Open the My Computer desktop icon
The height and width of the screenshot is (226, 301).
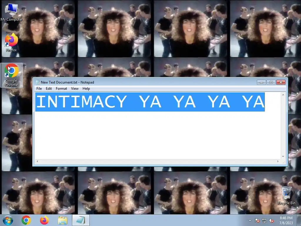[x=11, y=12]
